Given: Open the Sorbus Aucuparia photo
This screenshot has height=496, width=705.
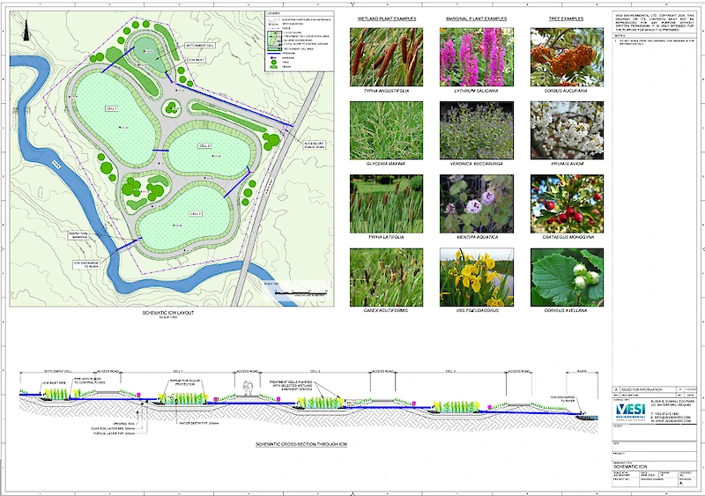Looking at the screenshot, I should [x=567, y=56].
